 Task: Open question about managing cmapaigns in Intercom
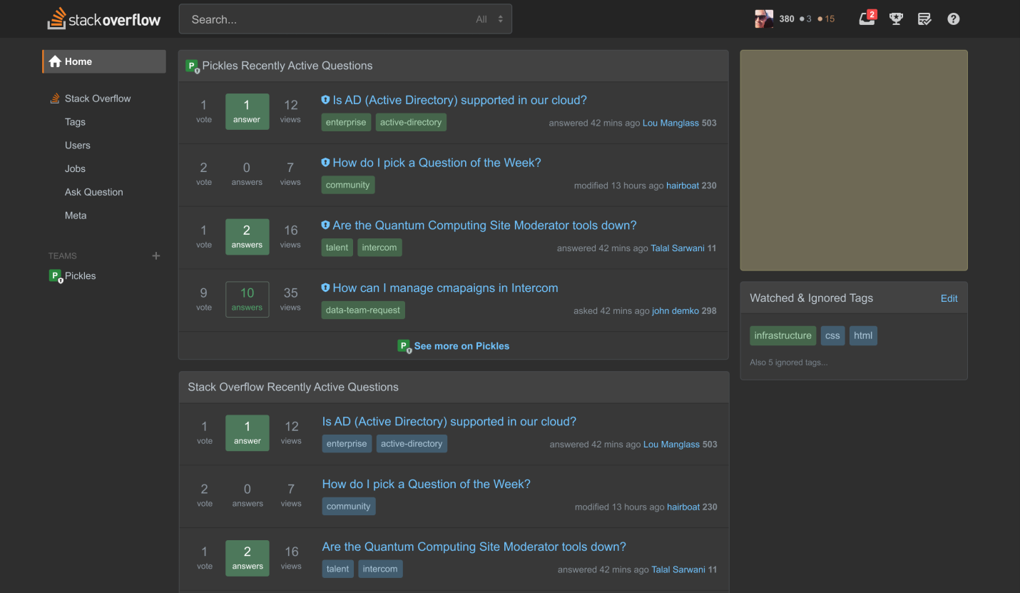tap(445, 288)
